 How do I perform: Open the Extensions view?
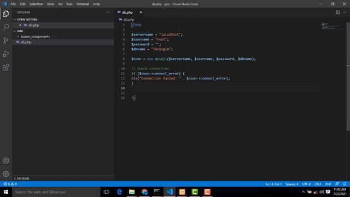point(6,67)
